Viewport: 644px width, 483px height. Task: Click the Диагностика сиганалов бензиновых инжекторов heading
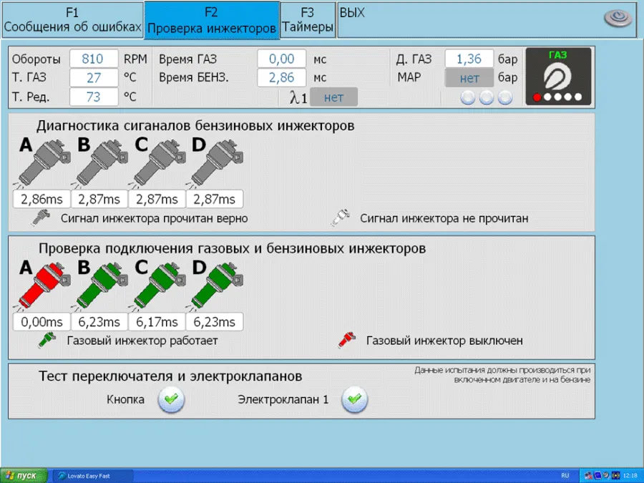195,125
